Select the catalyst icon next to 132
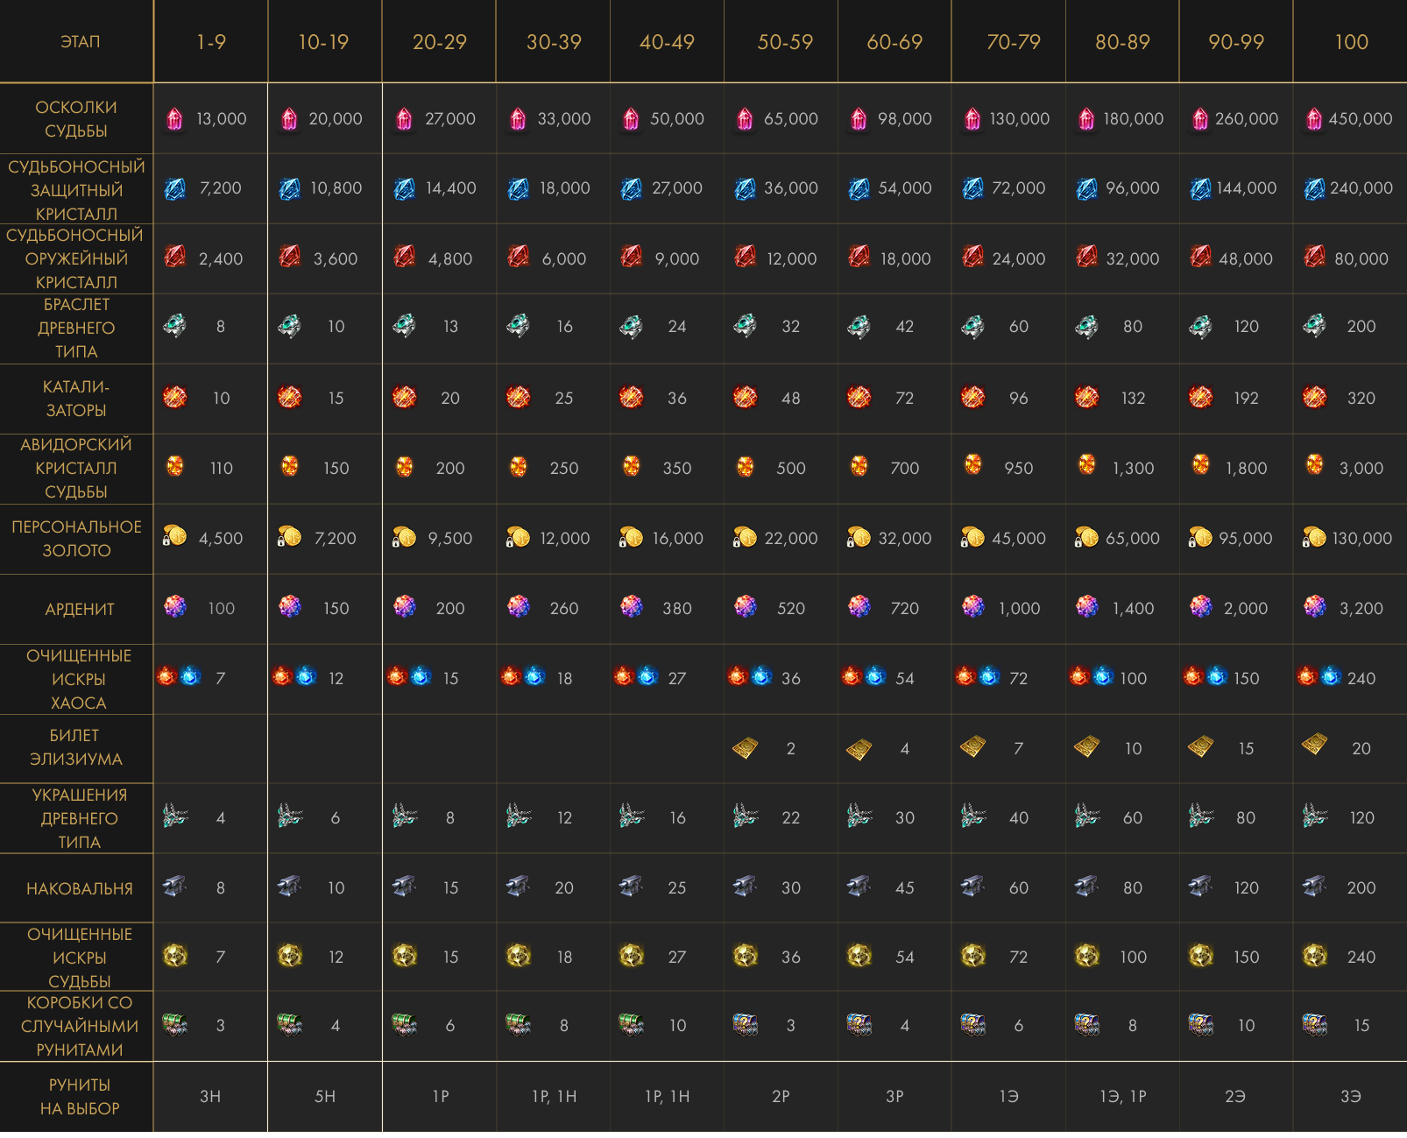This screenshot has height=1138, width=1407. click(x=1086, y=398)
